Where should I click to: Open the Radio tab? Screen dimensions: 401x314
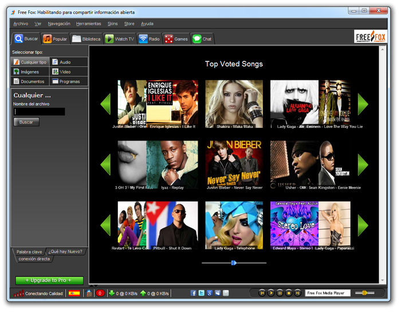[x=150, y=39]
